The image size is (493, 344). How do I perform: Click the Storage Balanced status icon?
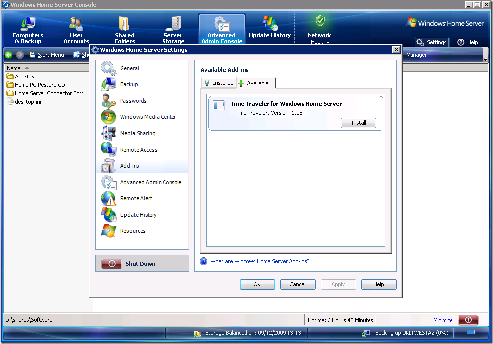(x=197, y=333)
